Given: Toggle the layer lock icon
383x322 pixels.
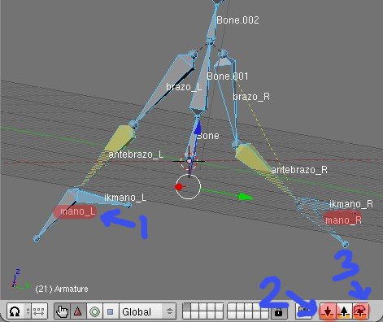Looking at the screenshot, I should (x=278, y=311).
